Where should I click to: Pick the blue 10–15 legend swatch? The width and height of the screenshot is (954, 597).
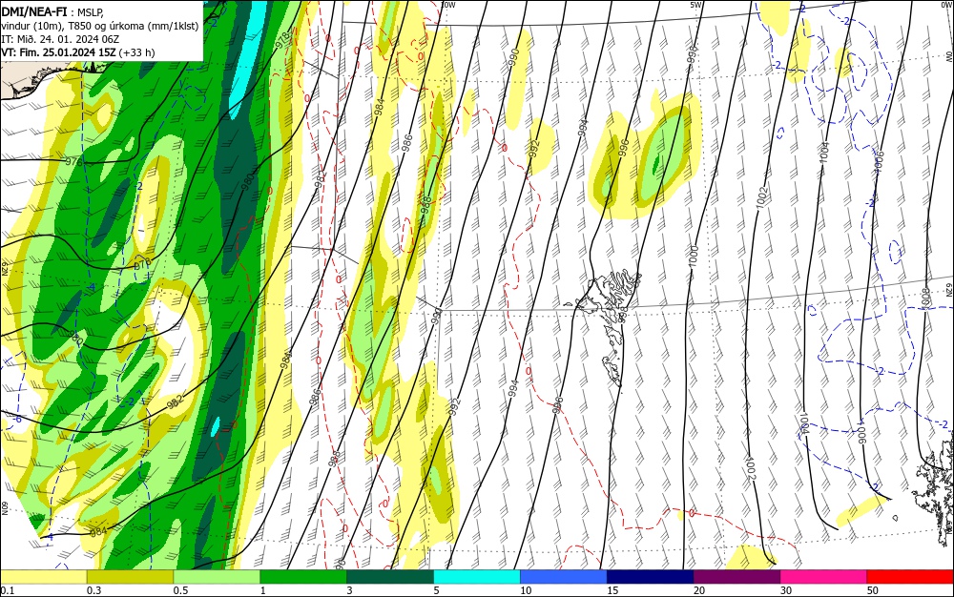(x=564, y=577)
